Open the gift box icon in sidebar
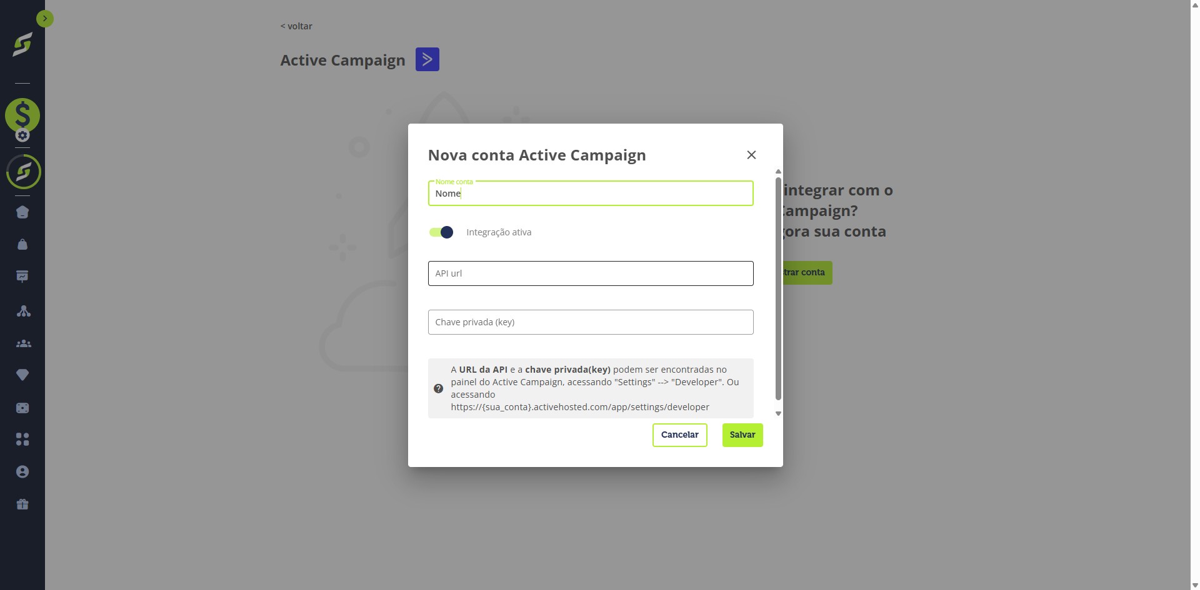This screenshot has width=1200, height=590. pyautogui.click(x=22, y=504)
